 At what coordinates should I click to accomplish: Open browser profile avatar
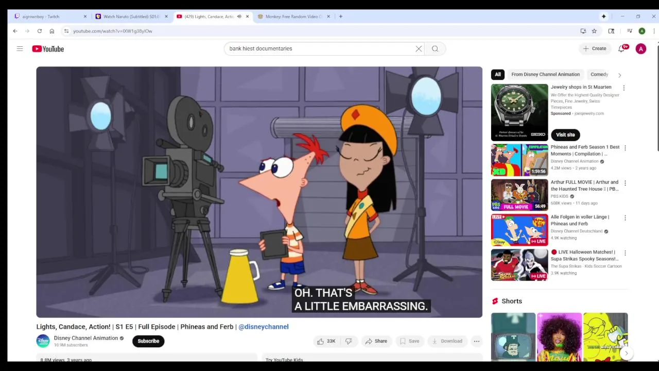(641, 31)
